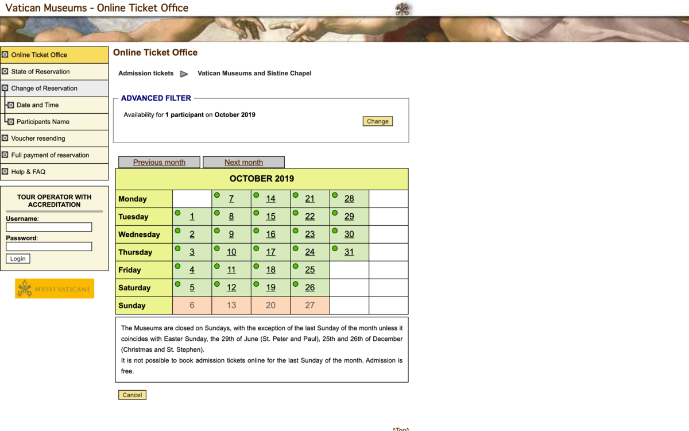Viewport: 689px width, 431px height.
Task: Select date 30 on Wednesday row
Action: click(349, 234)
